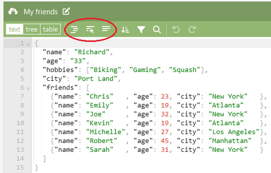The height and width of the screenshot is (173, 271).
Task: Switch to table mode
Action: 50,29
